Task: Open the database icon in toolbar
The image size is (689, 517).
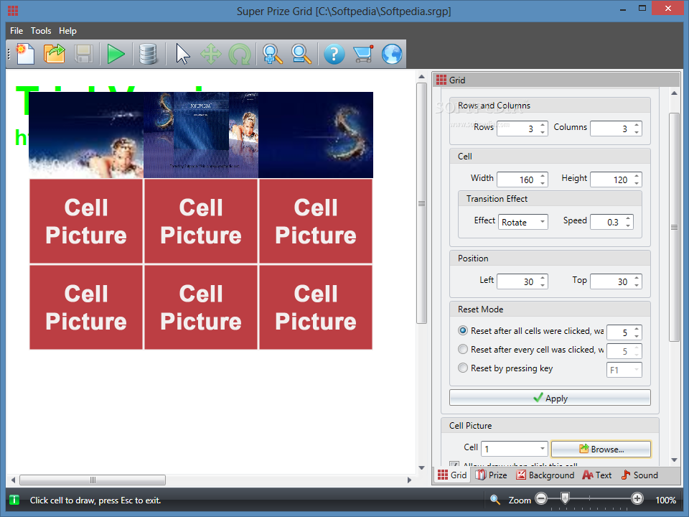Action: (148, 54)
